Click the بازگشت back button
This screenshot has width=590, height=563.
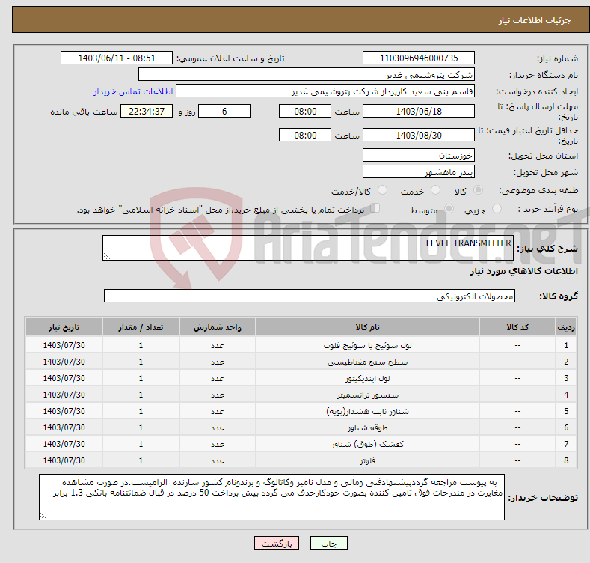277,543
